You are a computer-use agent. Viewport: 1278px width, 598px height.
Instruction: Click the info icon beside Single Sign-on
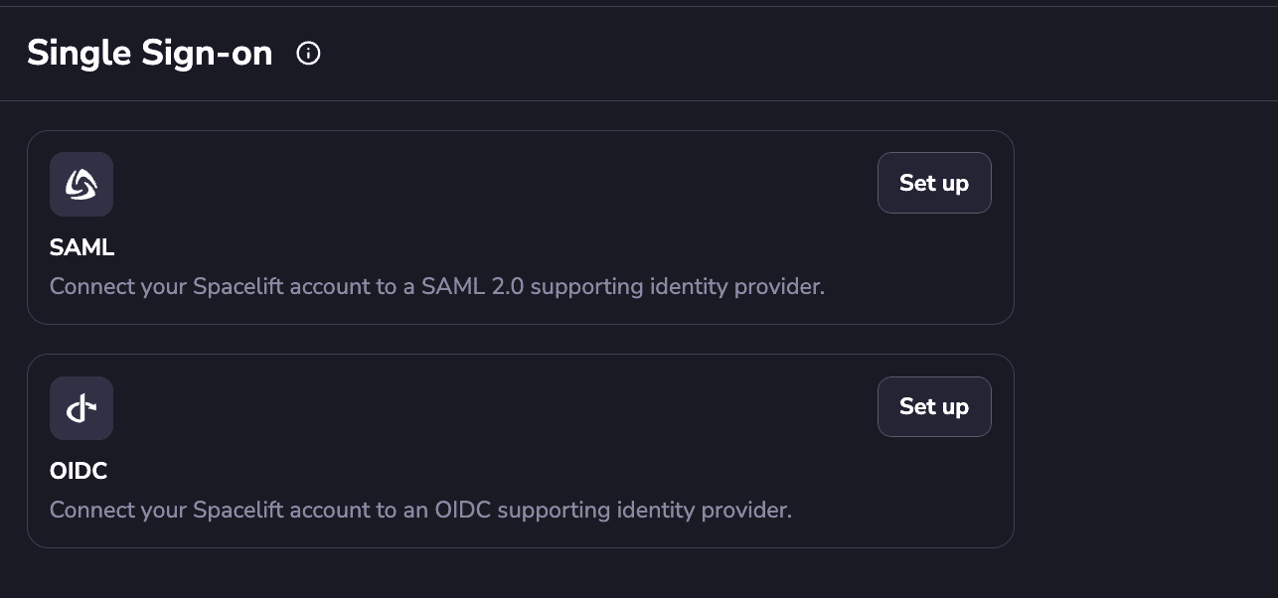[309, 54]
